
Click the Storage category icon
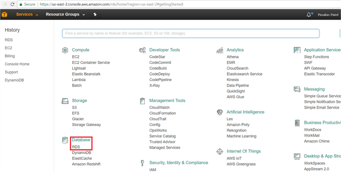click(x=65, y=101)
